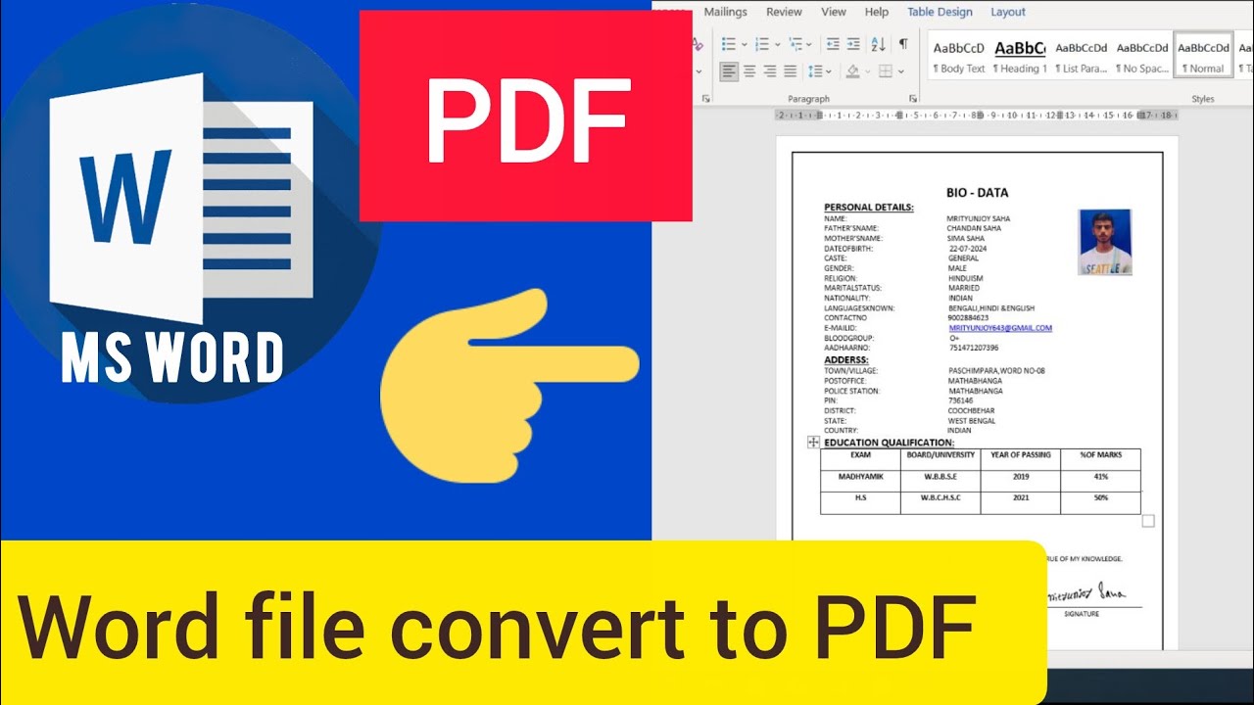Switch to the Mailings tab

click(x=725, y=12)
